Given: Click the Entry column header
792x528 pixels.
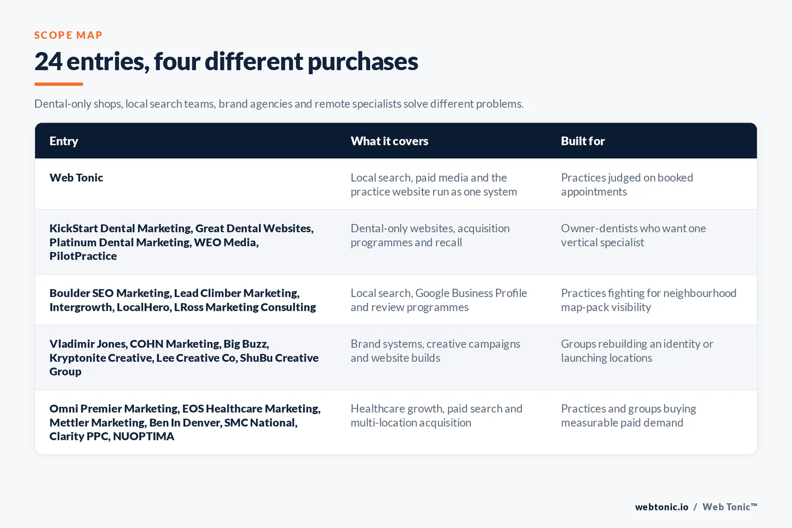Looking at the screenshot, I should tap(64, 141).
